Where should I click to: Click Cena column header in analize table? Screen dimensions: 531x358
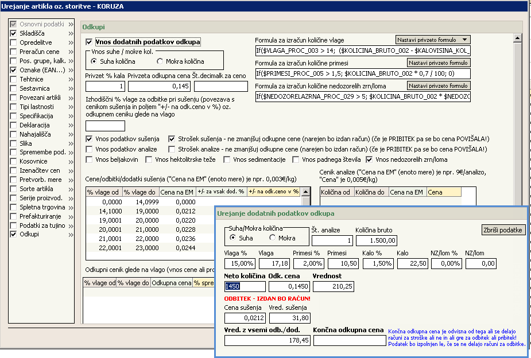pos(444,192)
